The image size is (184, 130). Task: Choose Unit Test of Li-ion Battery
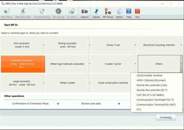coord(157,95)
